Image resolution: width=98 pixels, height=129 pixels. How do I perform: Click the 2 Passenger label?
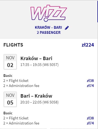pos(49,32)
